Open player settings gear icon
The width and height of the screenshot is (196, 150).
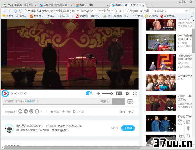pos(127,93)
